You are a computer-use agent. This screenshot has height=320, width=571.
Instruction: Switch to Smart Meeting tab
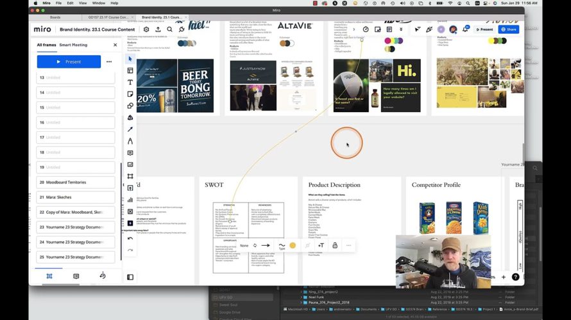[x=73, y=45]
